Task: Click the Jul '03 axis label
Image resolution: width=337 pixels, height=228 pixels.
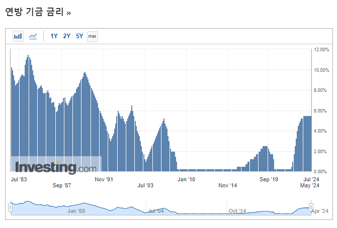Action: (x=145, y=185)
